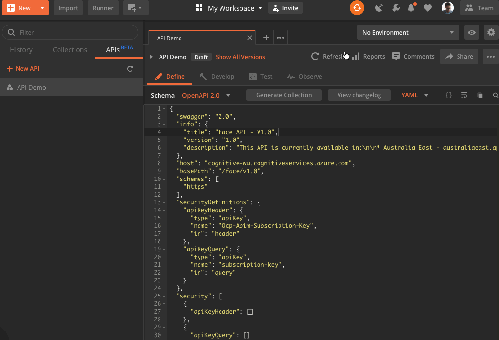Image resolution: width=499 pixels, height=340 pixels.
Task: Toggle word wrap in schema editor
Action: [x=464, y=95]
